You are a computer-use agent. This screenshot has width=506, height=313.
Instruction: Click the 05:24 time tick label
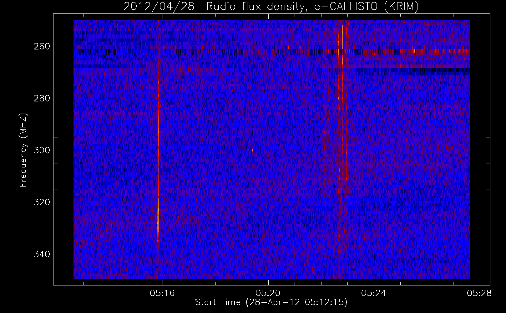374,293
